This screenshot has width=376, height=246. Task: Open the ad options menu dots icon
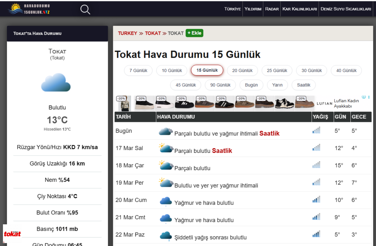(x=369, y=97)
